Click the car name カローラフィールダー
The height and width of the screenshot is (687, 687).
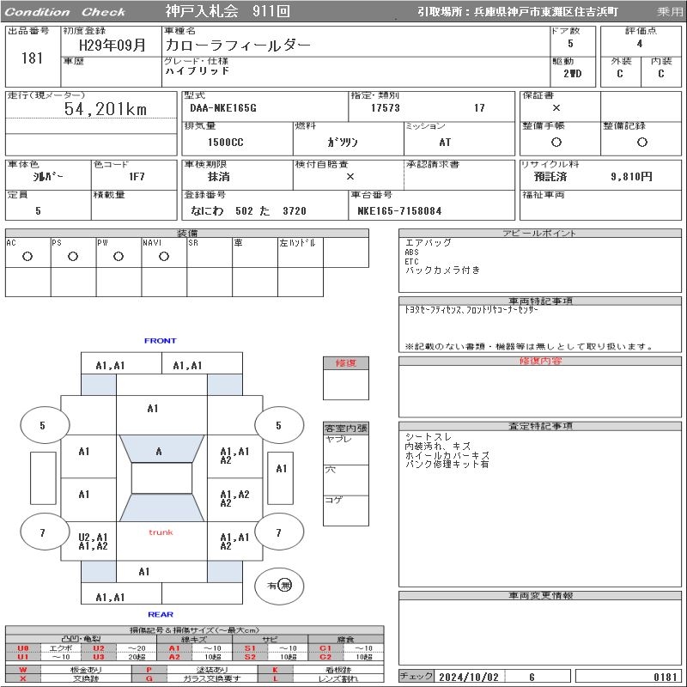click(x=238, y=46)
